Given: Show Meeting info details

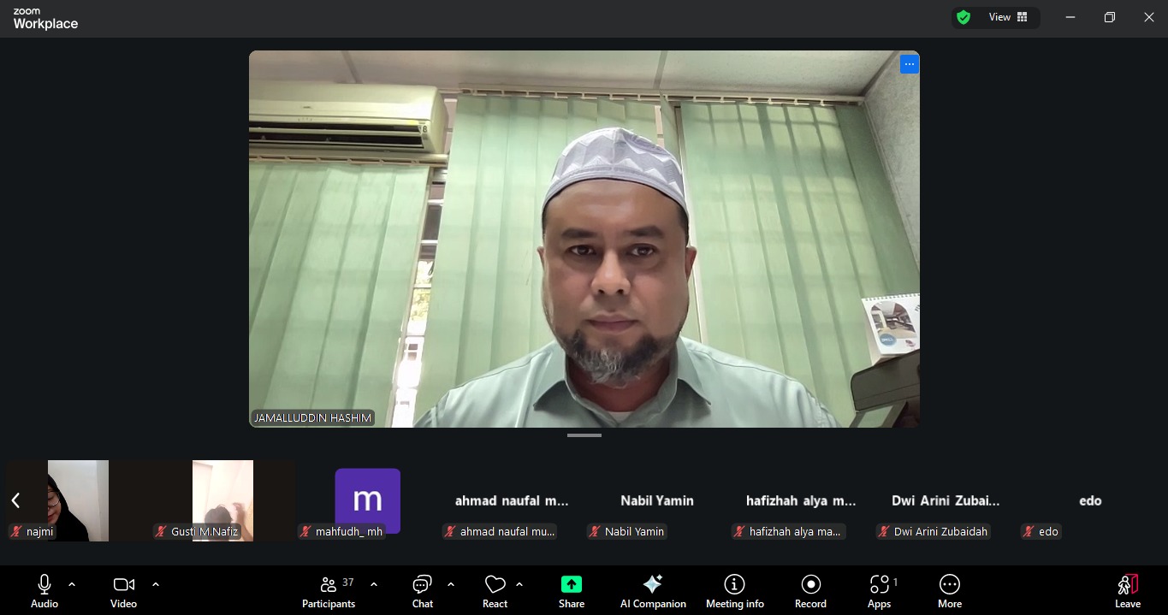Looking at the screenshot, I should [735, 591].
